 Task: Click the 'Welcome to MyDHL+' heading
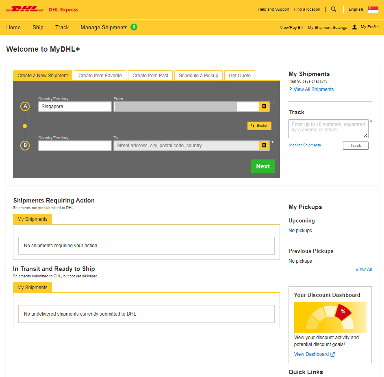(43, 49)
